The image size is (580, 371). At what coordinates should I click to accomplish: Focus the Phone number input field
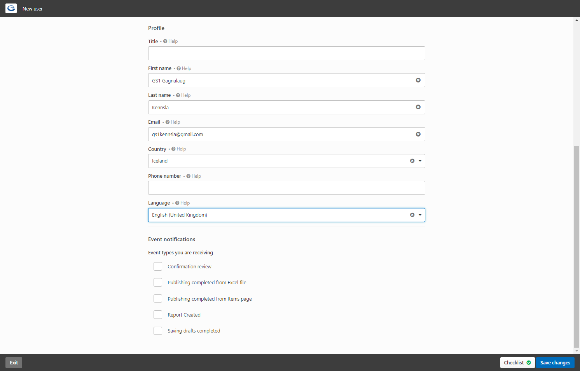(287, 188)
